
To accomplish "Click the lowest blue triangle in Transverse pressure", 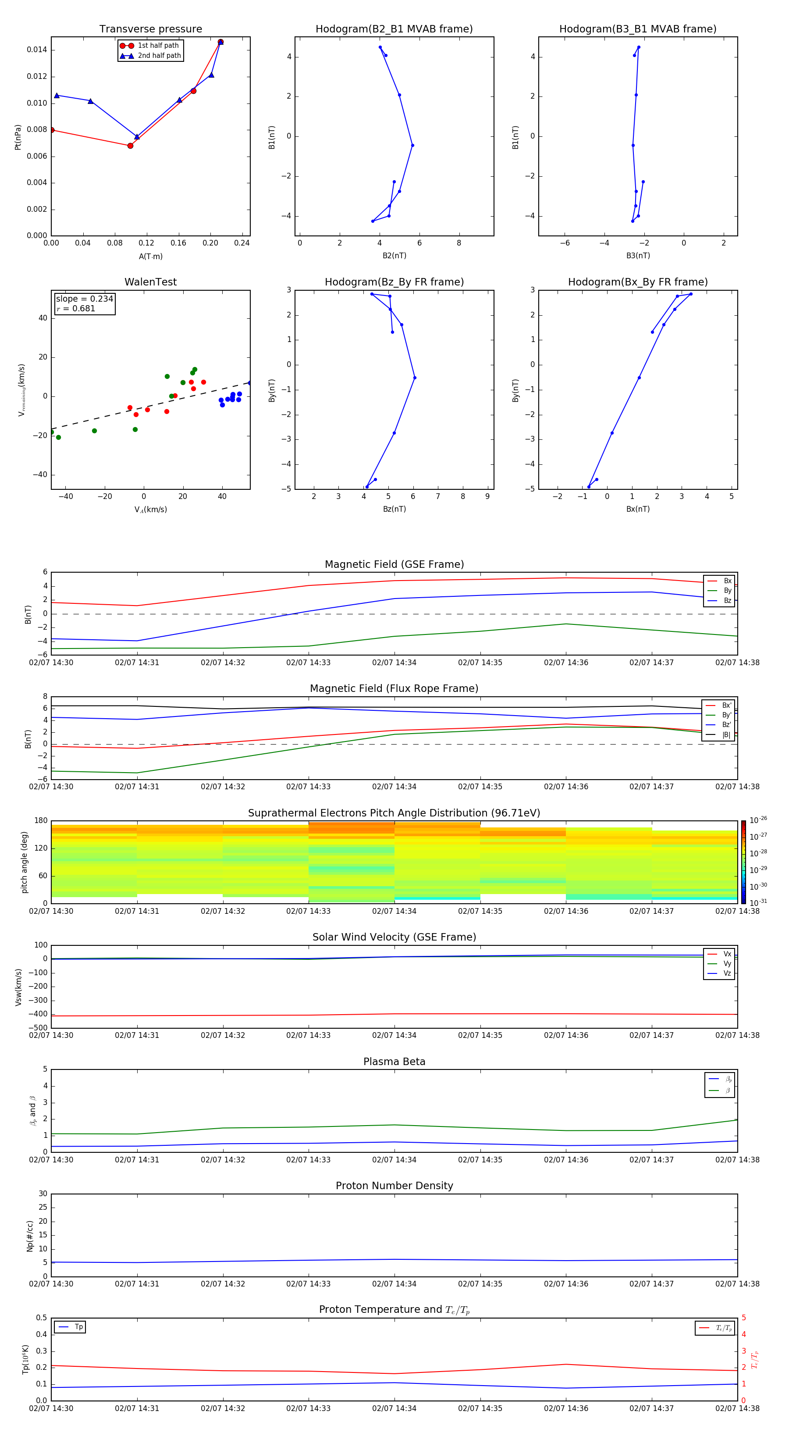I will tap(137, 136).
